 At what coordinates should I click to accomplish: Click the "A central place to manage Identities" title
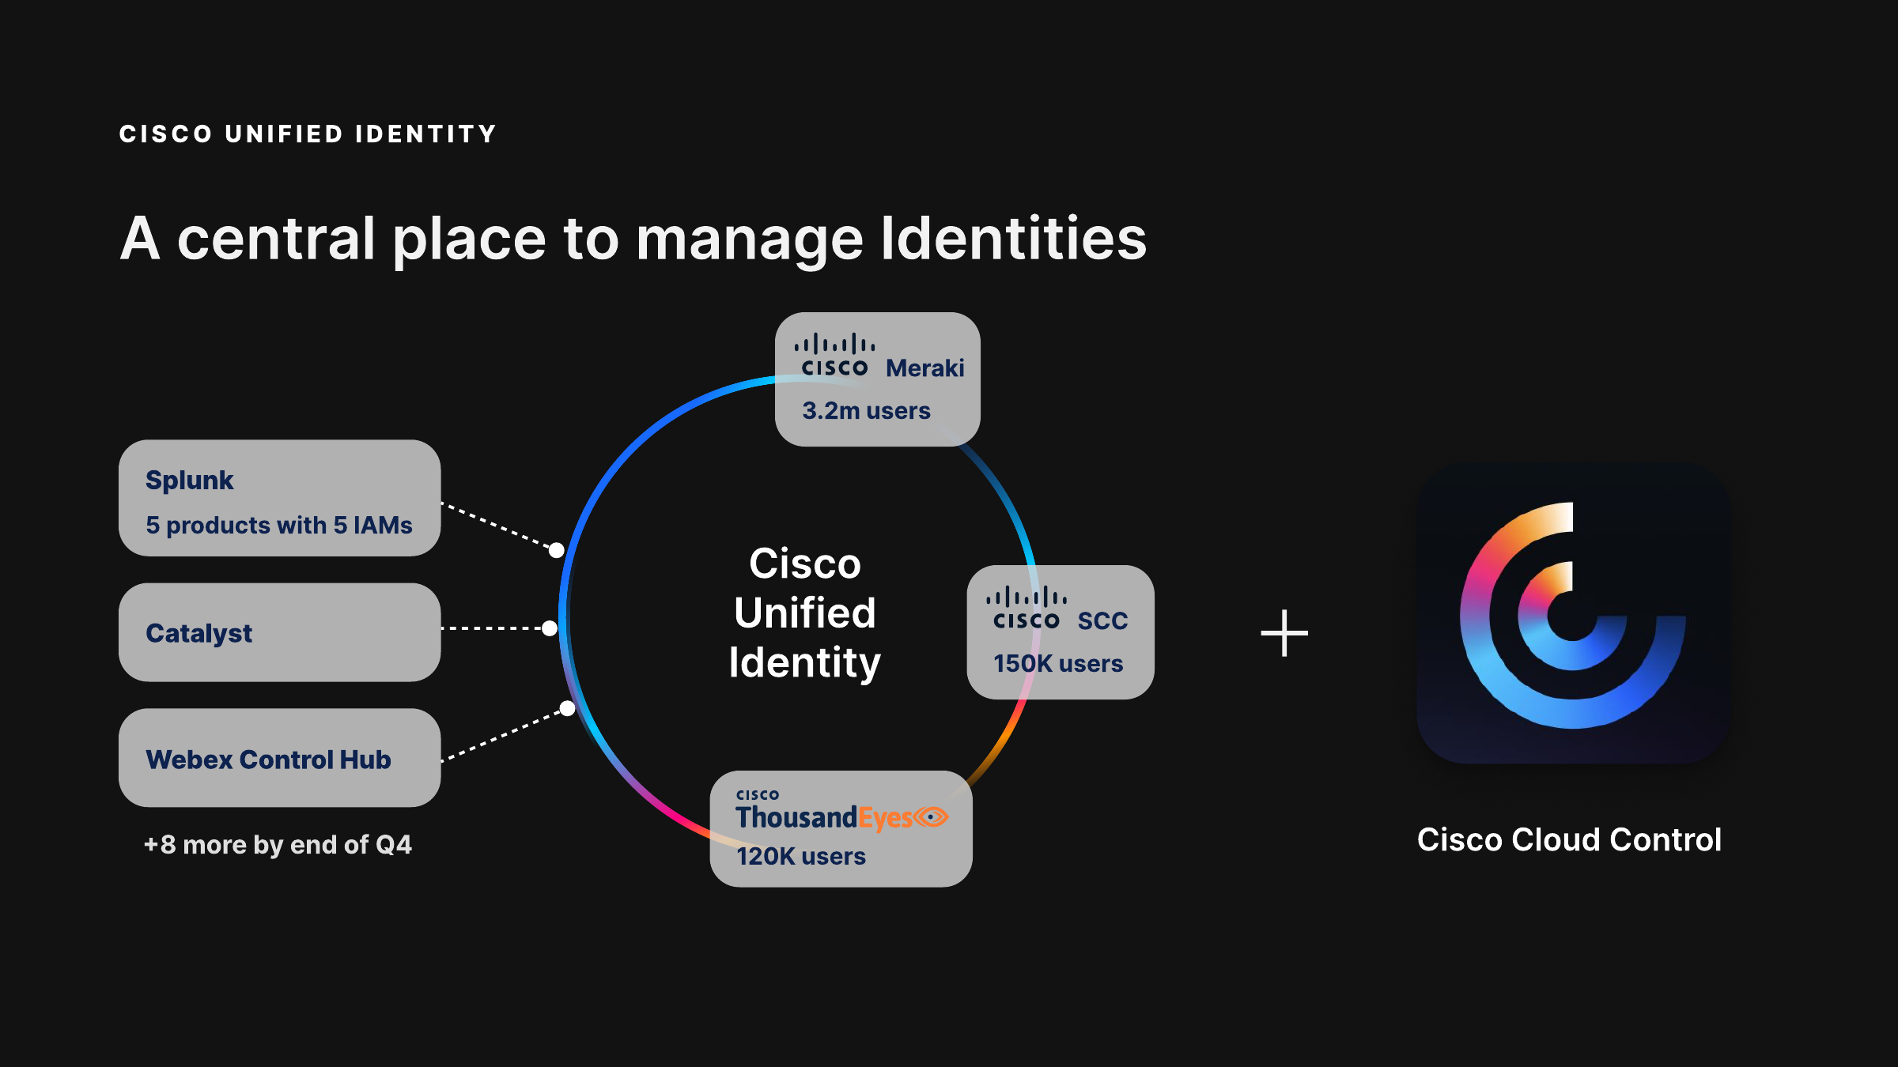[x=633, y=239]
